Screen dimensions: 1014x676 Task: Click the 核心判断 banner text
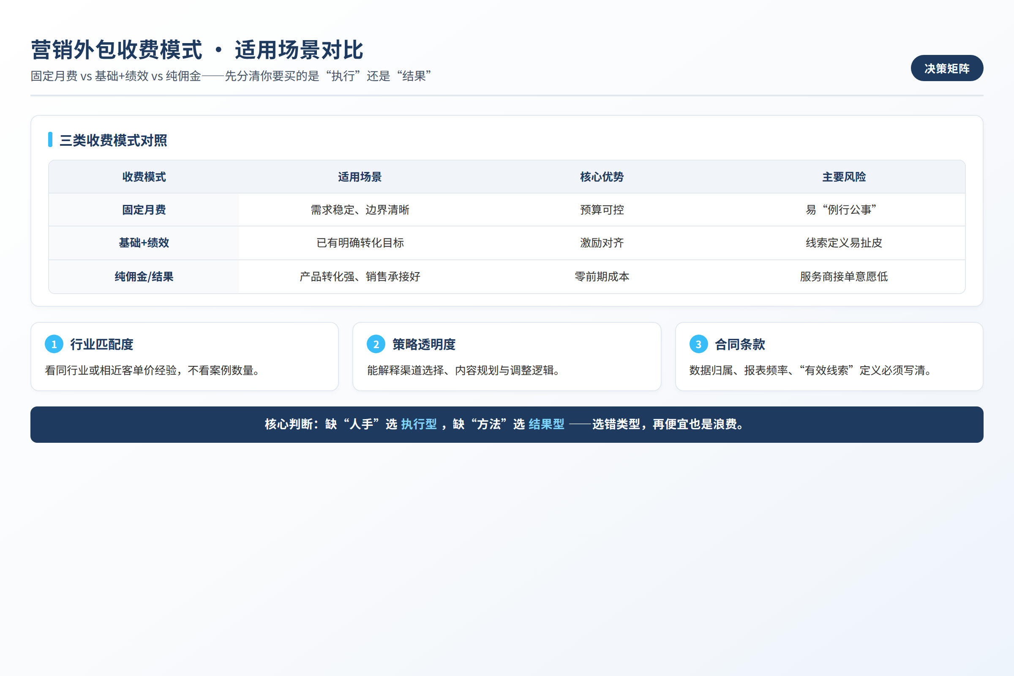point(505,424)
